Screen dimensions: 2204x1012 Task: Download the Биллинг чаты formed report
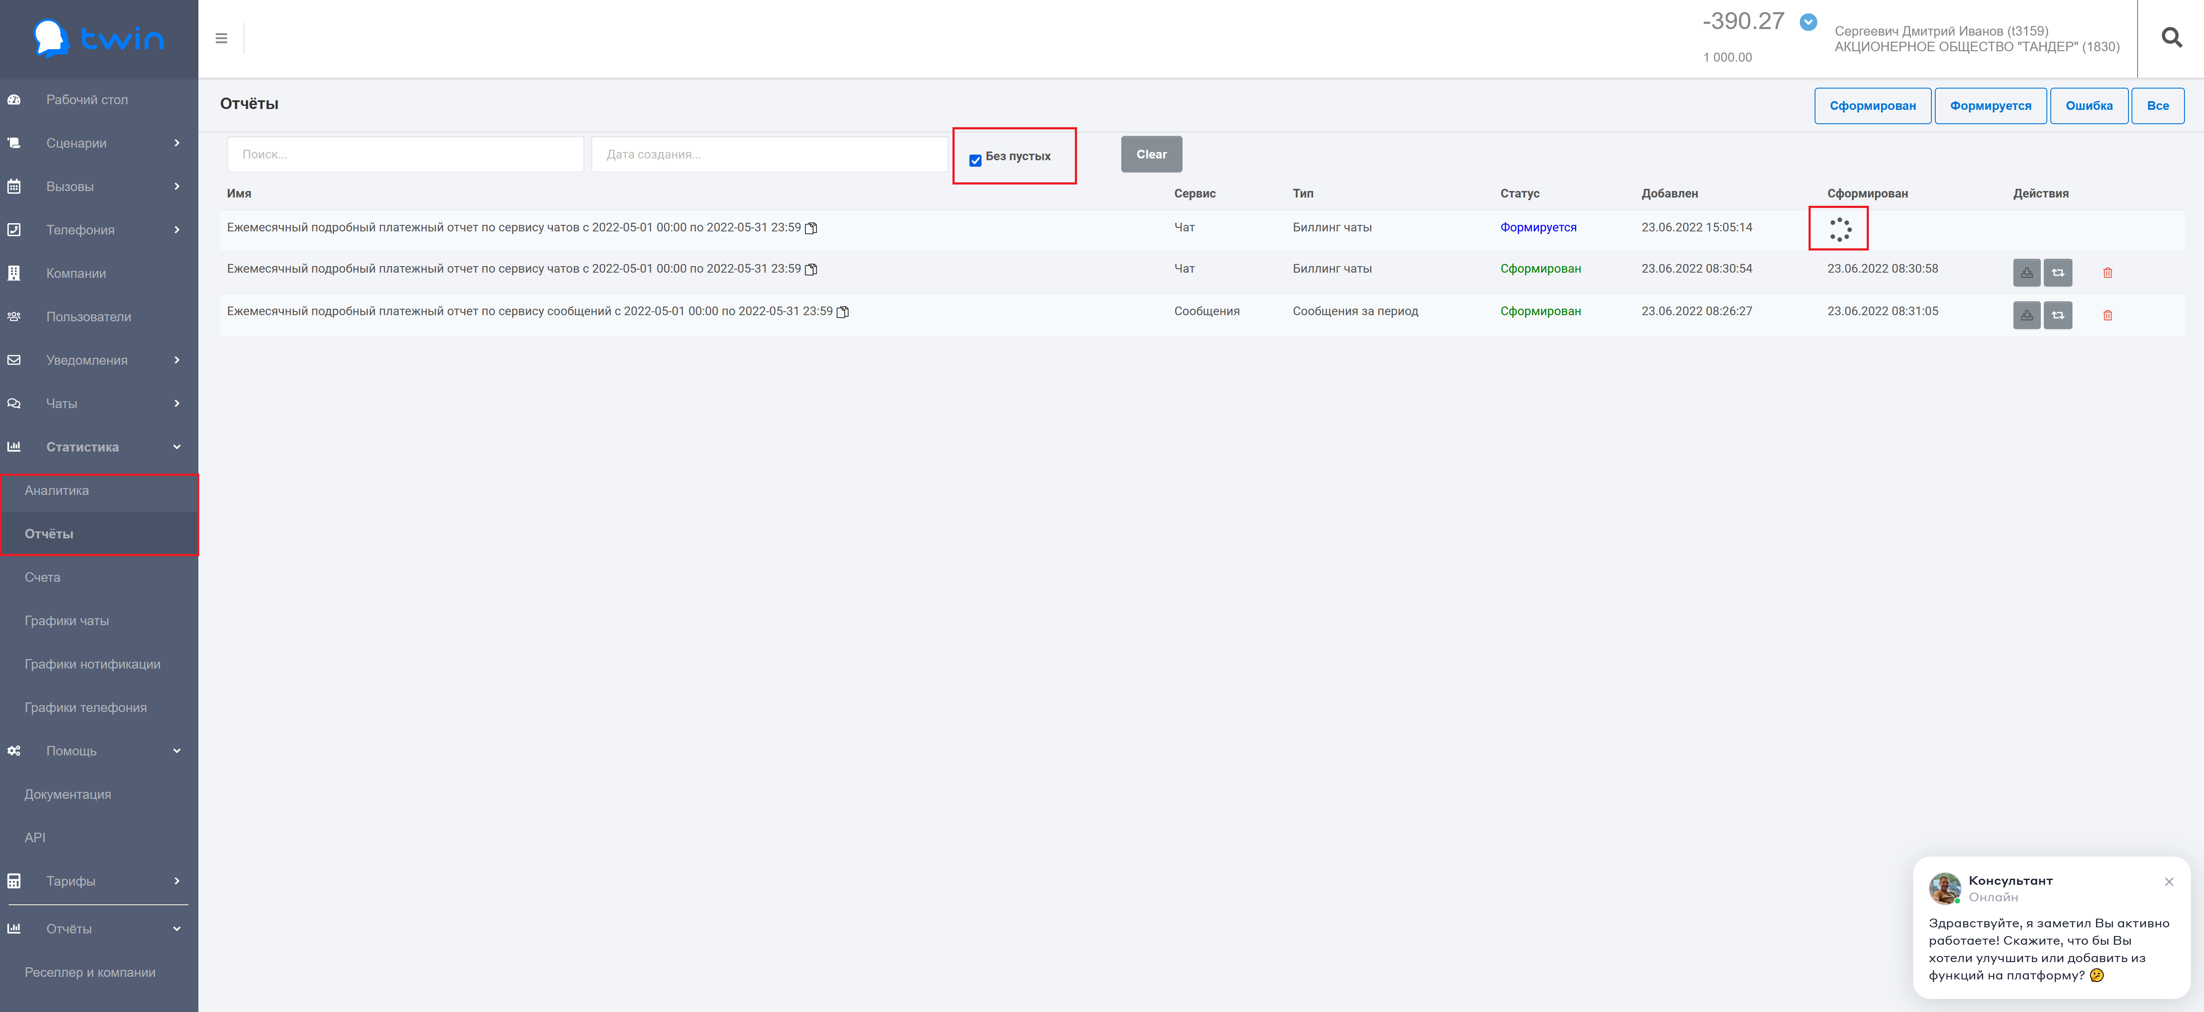[2025, 273]
